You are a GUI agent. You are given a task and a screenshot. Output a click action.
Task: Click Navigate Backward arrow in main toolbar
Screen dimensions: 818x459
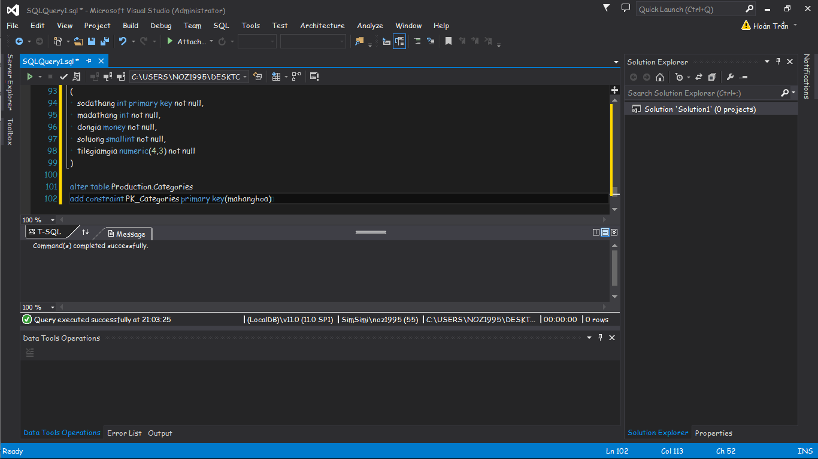(19, 41)
